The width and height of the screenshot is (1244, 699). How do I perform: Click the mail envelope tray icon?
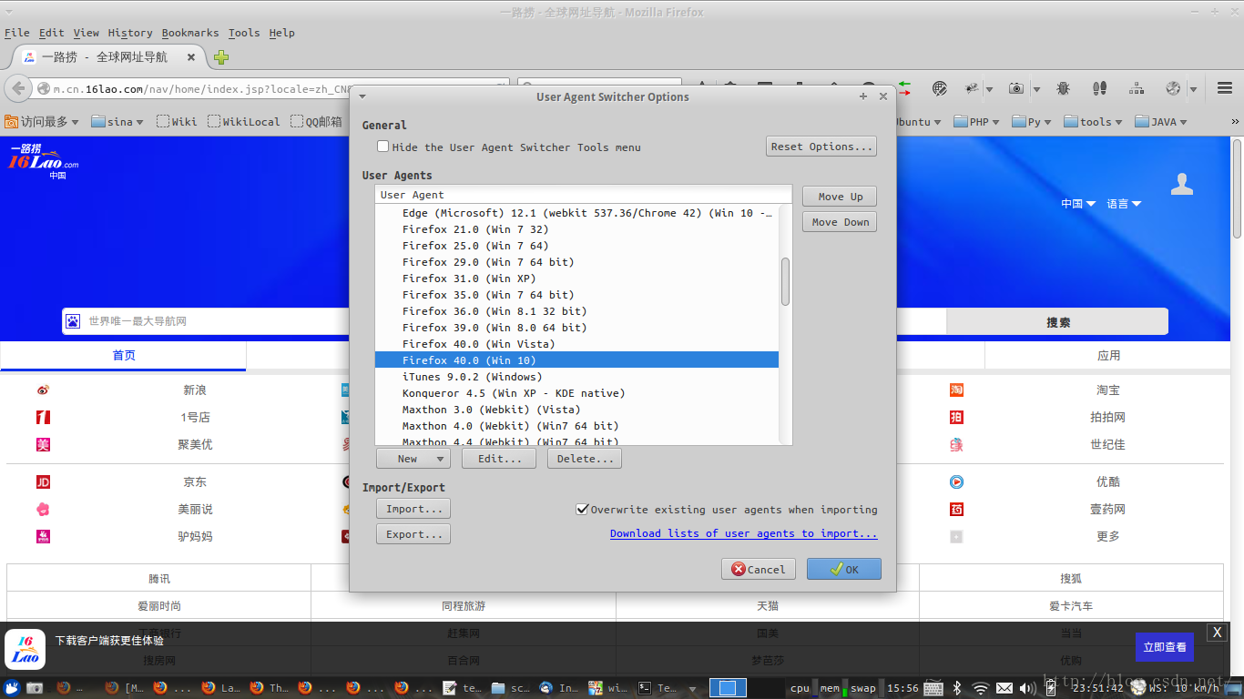click(x=1004, y=688)
